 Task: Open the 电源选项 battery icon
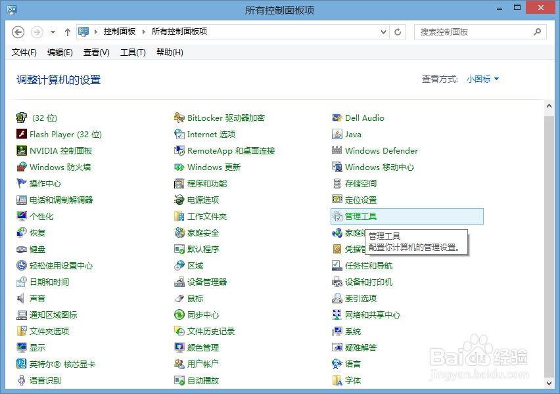click(x=179, y=200)
